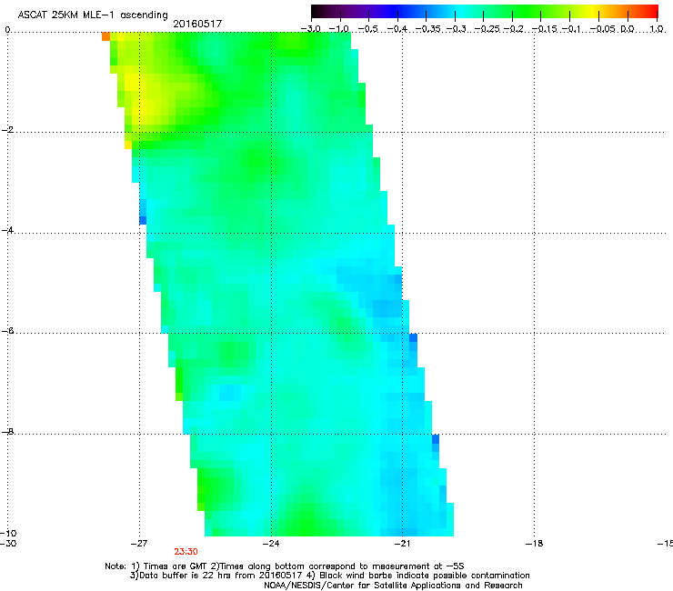Click the -2 latitude axis label
673x591 pixels.
[7, 130]
